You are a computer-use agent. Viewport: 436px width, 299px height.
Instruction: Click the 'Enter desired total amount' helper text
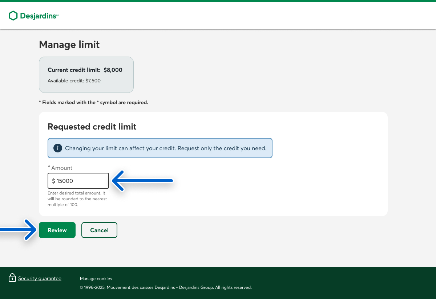[77, 199]
